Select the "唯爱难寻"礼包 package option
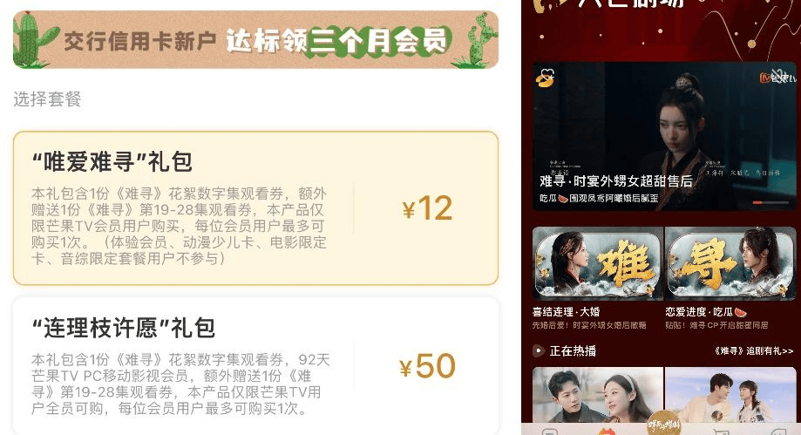This screenshot has height=435, width=801. tap(255, 208)
